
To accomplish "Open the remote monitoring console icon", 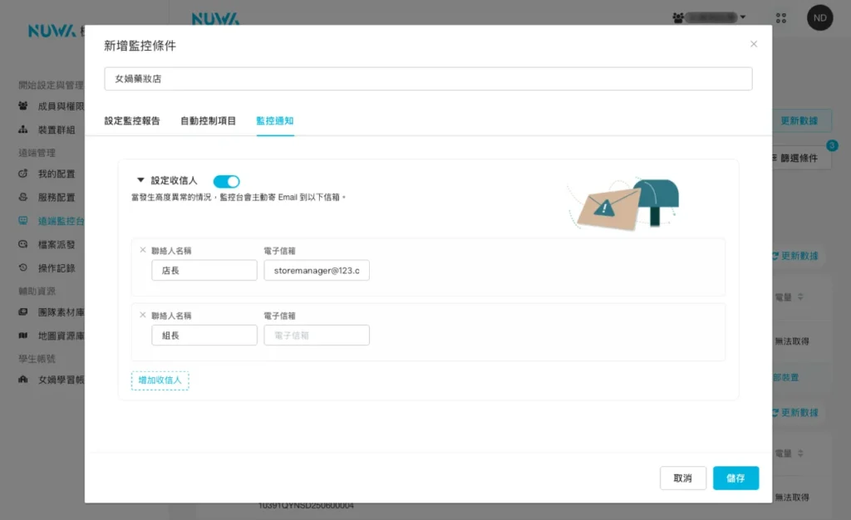I will click(x=23, y=221).
